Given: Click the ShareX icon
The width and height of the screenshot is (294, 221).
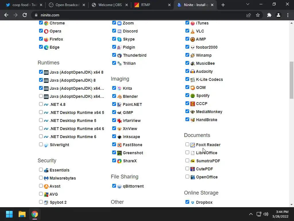Looking at the screenshot, I should point(119,161).
